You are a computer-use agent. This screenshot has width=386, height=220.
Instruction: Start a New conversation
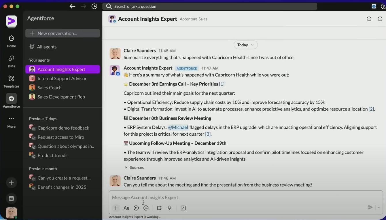point(63,33)
